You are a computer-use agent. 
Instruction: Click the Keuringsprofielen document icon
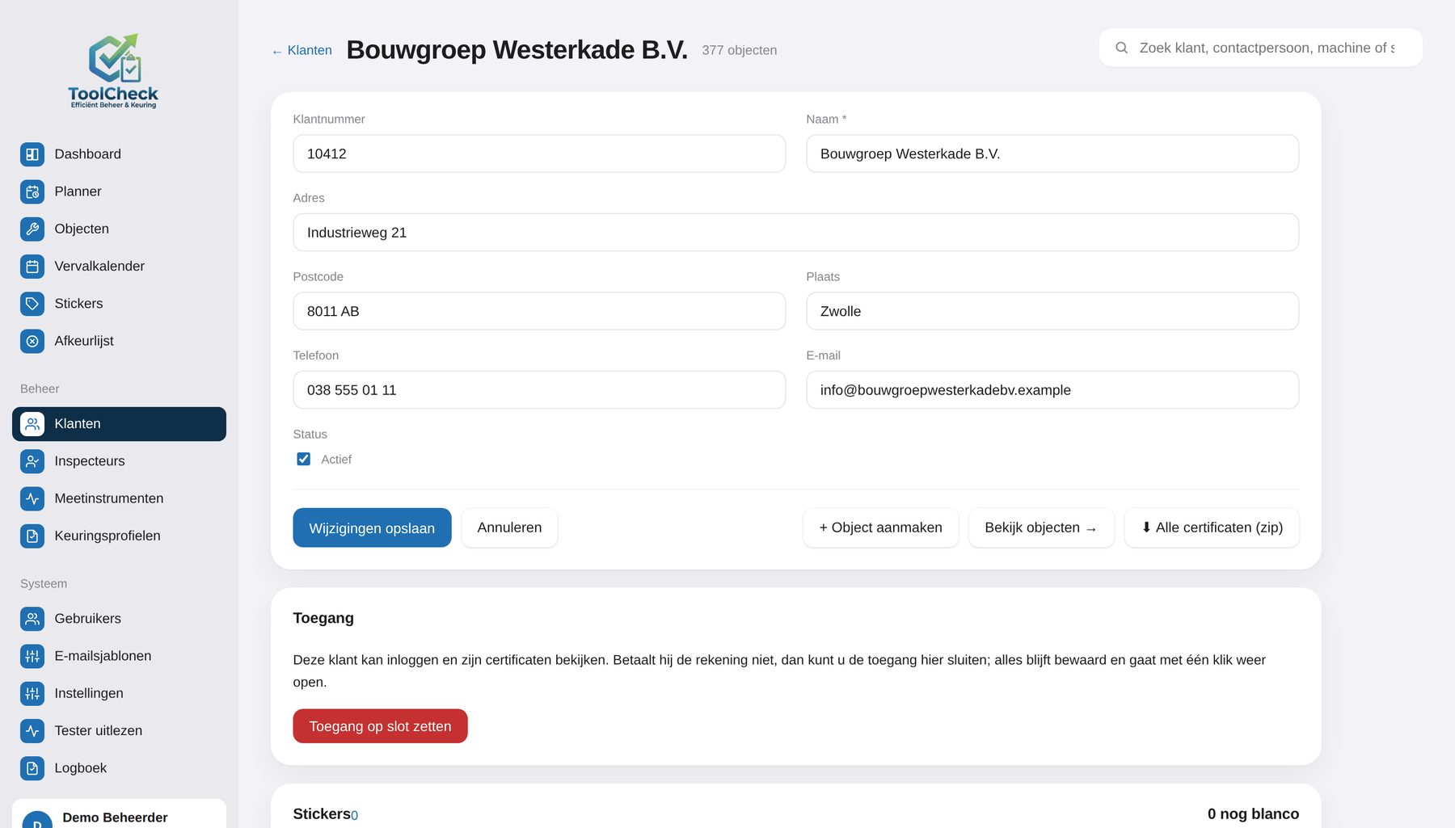(x=32, y=536)
